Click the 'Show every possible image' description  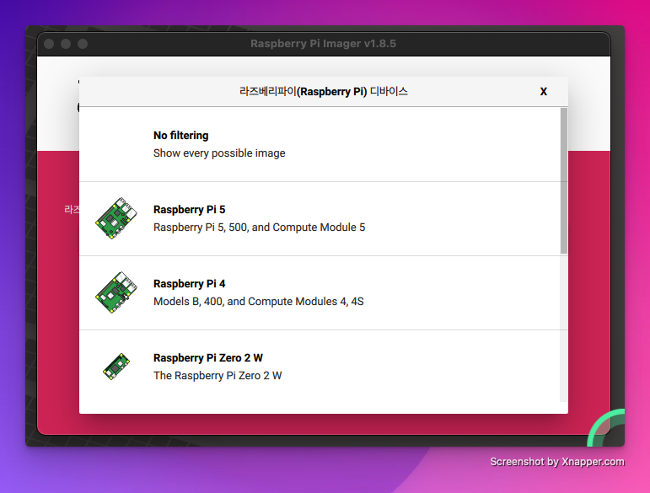tap(219, 153)
